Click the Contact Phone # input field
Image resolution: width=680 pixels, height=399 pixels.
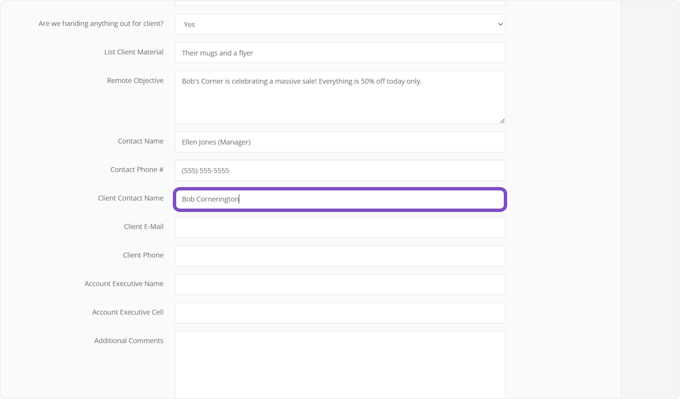[339, 171]
